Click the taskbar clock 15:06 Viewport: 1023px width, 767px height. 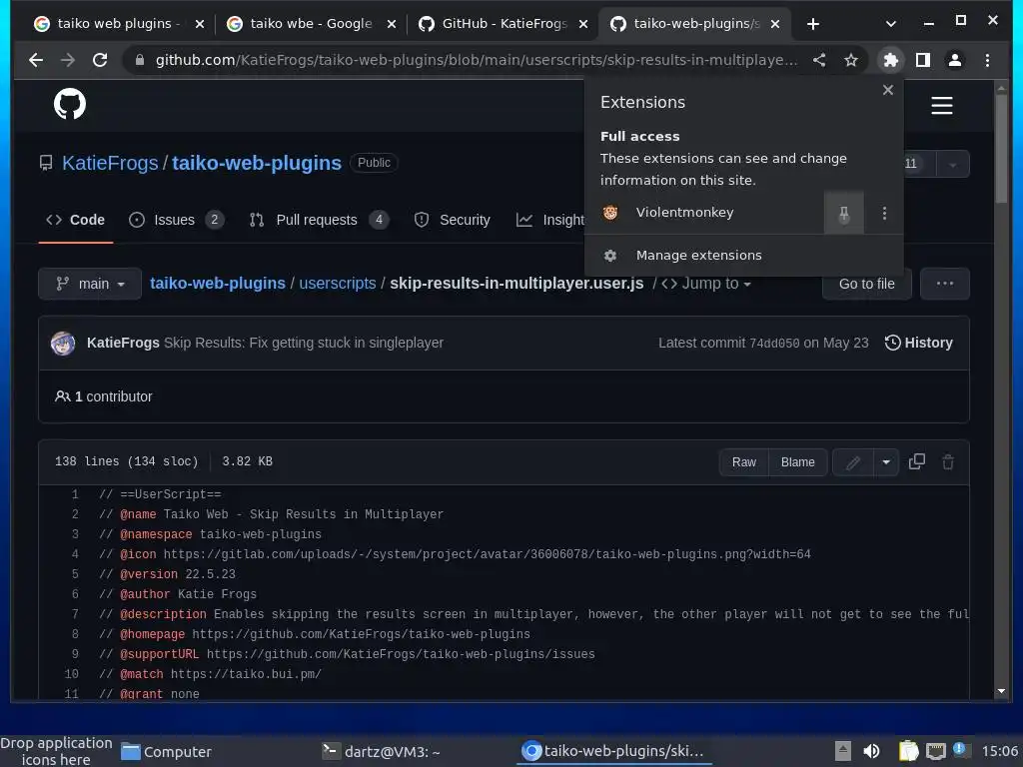click(x=999, y=751)
